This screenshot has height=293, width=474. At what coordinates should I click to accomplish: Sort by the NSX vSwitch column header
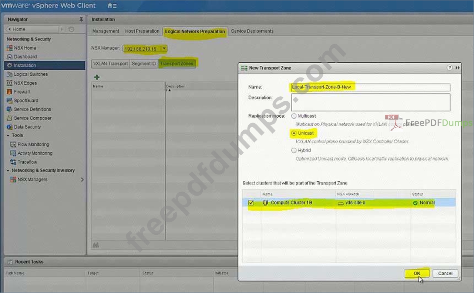tap(373, 194)
